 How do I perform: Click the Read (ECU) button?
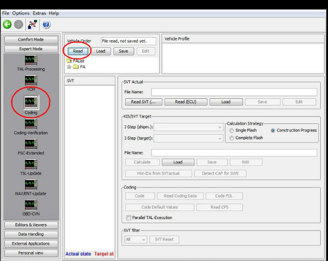click(186, 102)
